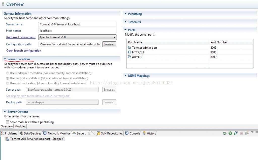This screenshot has width=258, height=160.
Task: Click the History tab icon
Action: pos(144,133)
